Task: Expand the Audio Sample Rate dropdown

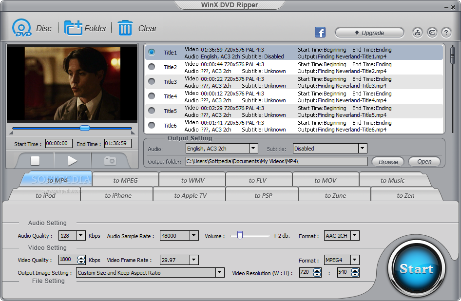Action: pos(194,235)
